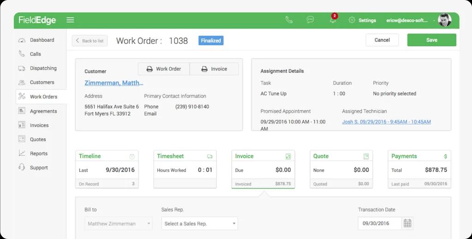The image size is (472, 239).
Task: Open the calendar picker for Transaction Date
Action: [x=407, y=223]
